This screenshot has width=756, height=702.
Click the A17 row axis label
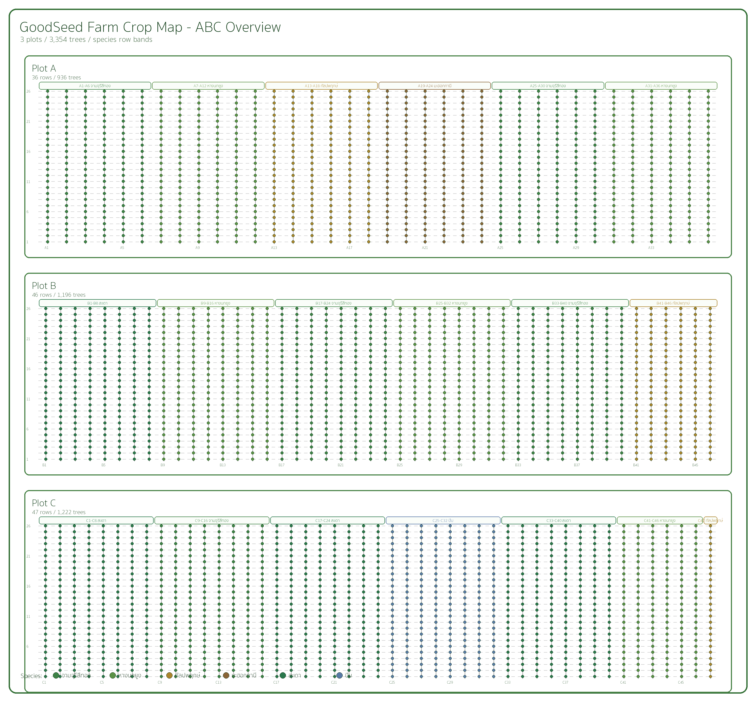point(349,248)
